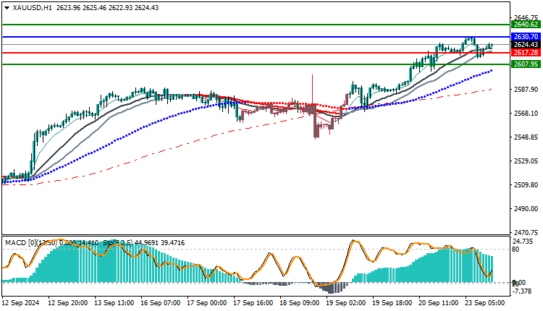The image size is (543, 311).
Task: Click the 2509.80 price scale value
Action: tap(526, 185)
